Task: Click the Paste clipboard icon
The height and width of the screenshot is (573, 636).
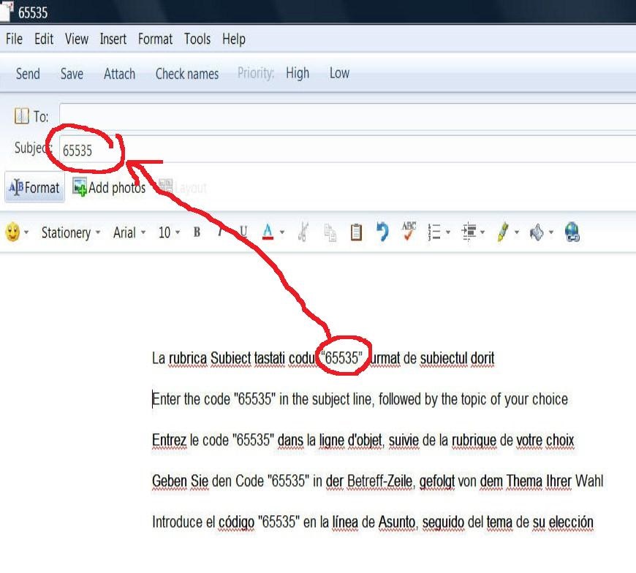Action: pos(356,232)
